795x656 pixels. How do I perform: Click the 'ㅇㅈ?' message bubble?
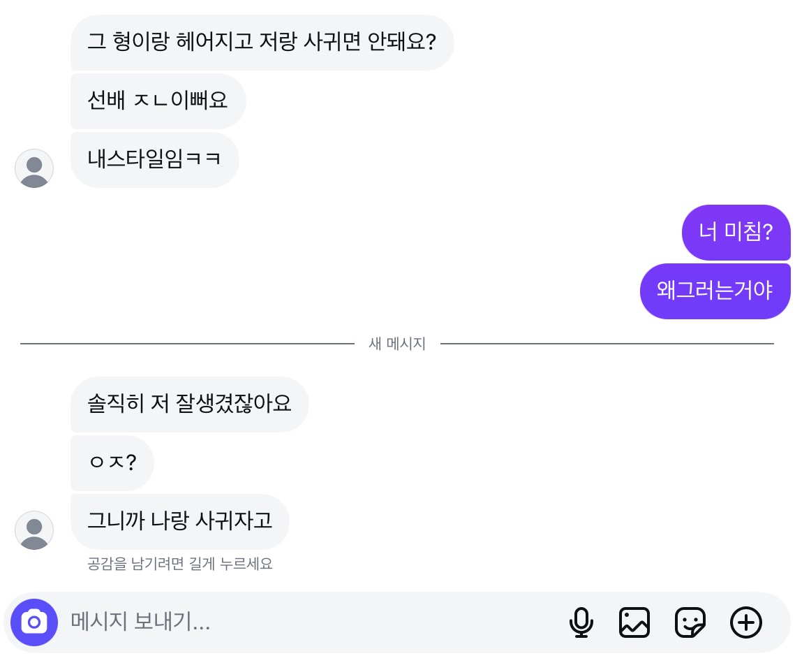click(x=112, y=462)
